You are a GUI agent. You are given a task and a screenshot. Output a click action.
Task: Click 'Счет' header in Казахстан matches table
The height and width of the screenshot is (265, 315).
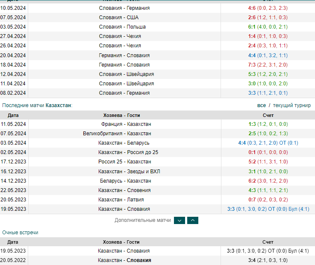coord(268,115)
